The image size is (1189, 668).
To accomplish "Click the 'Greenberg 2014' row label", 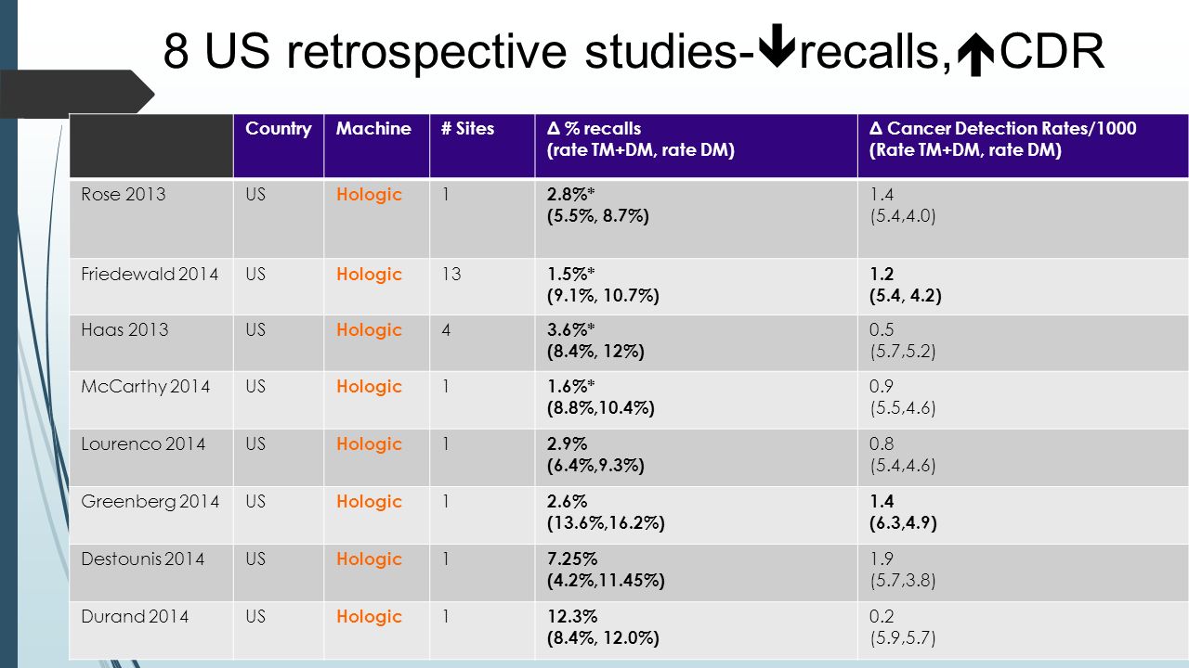I will pyautogui.click(x=150, y=502).
